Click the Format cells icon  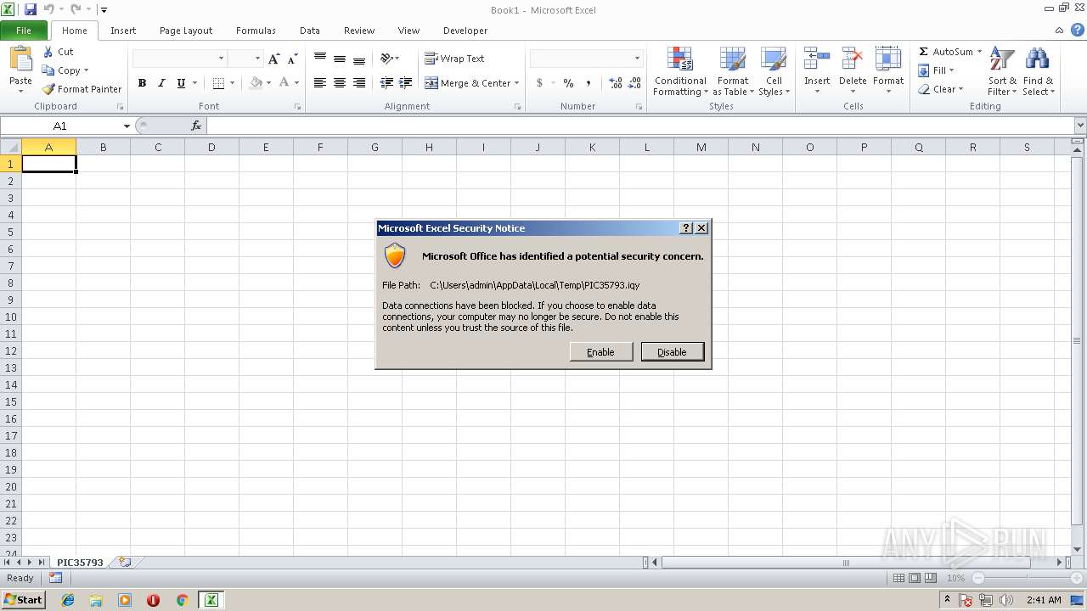[888, 59]
